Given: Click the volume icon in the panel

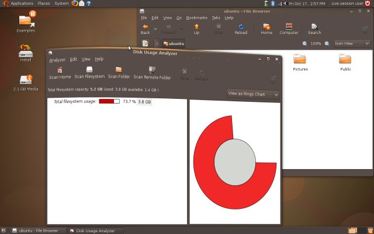Looking at the screenshot, I should click(x=285, y=4).
